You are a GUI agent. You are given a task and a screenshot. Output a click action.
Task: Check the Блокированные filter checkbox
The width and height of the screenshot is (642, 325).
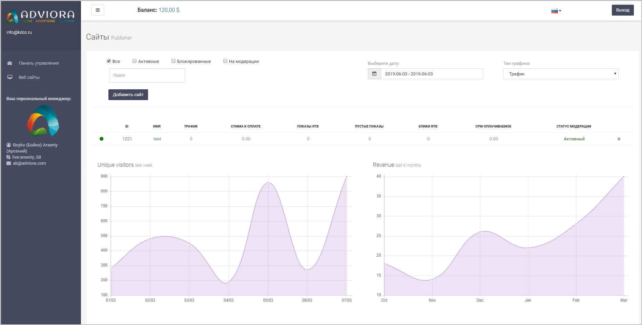point(173,61)
